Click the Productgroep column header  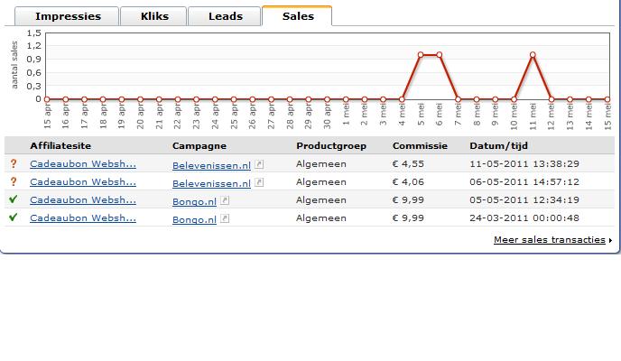coord(331,145)
